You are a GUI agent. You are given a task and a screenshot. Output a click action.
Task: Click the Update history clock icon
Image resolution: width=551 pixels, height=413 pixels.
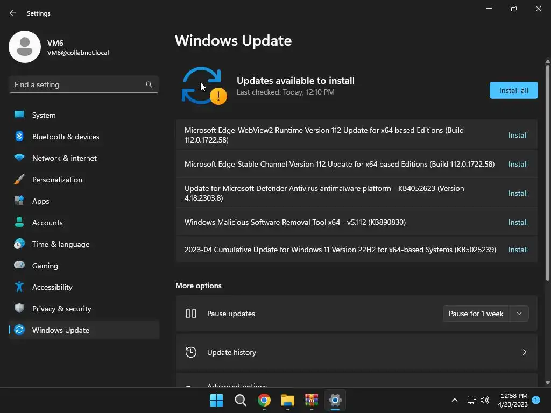coord(191,352)
